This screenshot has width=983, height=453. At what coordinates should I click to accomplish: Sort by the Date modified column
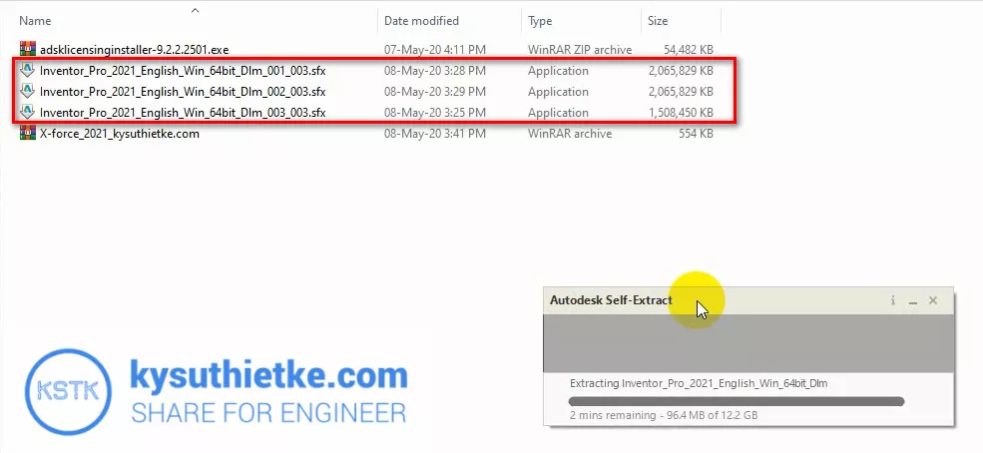[x=421, y=21]
